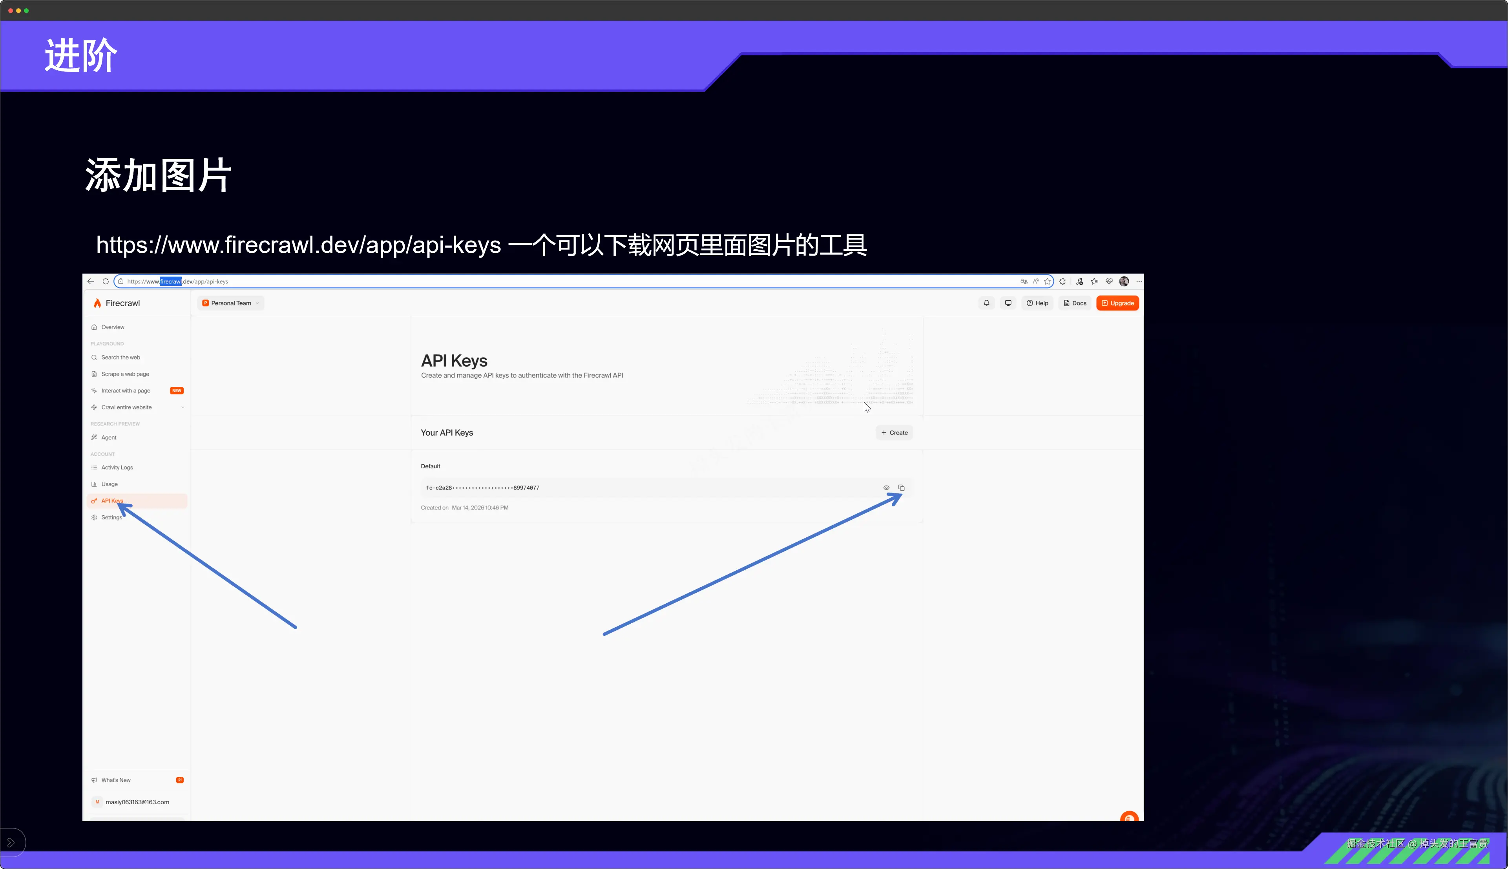Click the browser profile avatar

point(1124,282)
